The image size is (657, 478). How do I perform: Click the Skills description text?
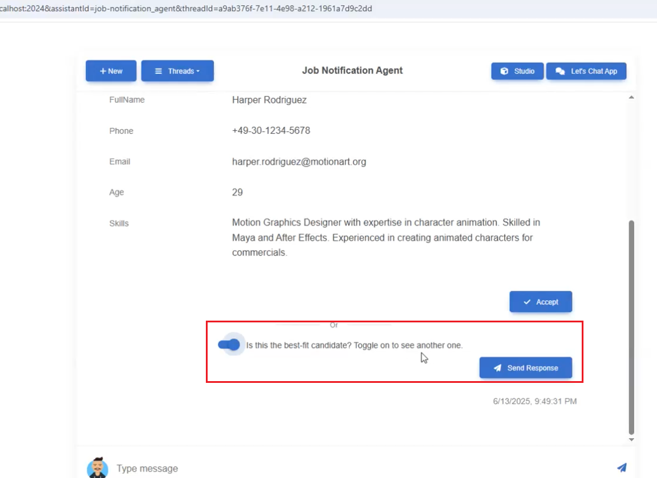(x=386, y=238)
